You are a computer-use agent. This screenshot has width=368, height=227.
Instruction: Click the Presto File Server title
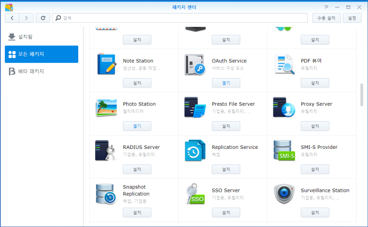point(233,104)
